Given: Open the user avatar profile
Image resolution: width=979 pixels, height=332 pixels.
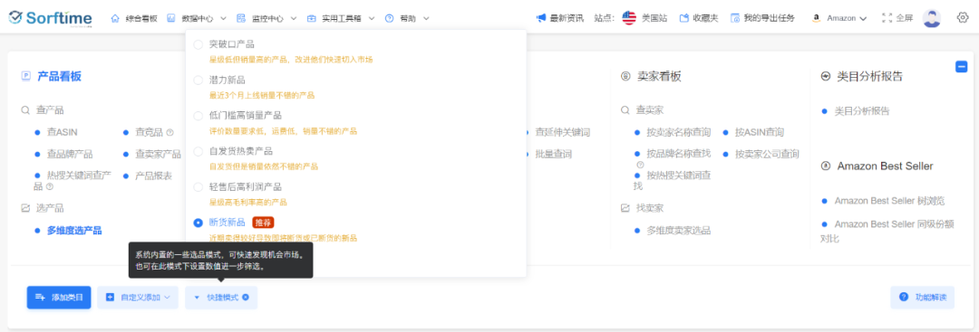Looking at the screenshot, I should (x=932, y=18).
